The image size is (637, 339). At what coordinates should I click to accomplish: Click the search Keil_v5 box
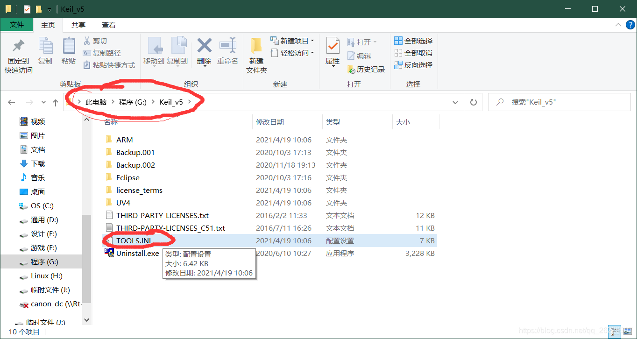click(559, 102)
